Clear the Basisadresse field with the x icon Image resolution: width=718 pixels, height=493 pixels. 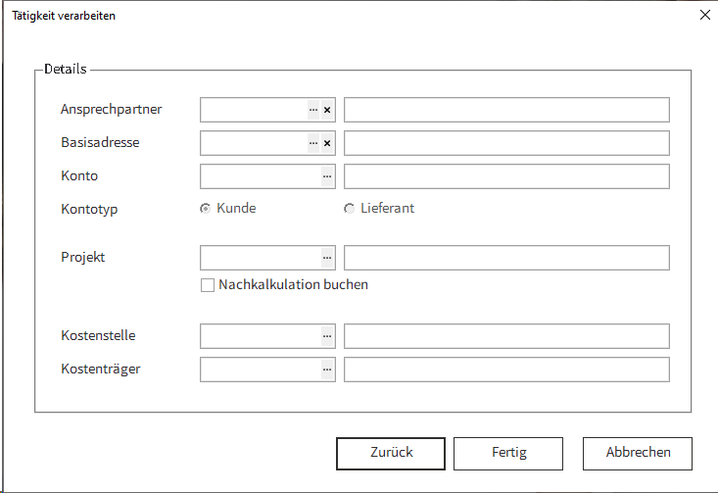pos(327,143)
